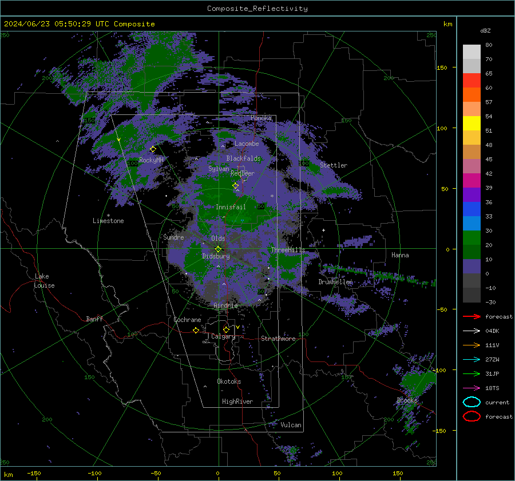Screen dimensions: 515x481
Task: Click the 65 value on dBZ scale
Action: (489, 74)
